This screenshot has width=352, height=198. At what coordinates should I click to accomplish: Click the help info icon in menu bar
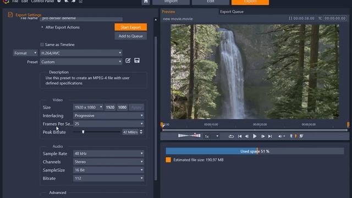59,1
